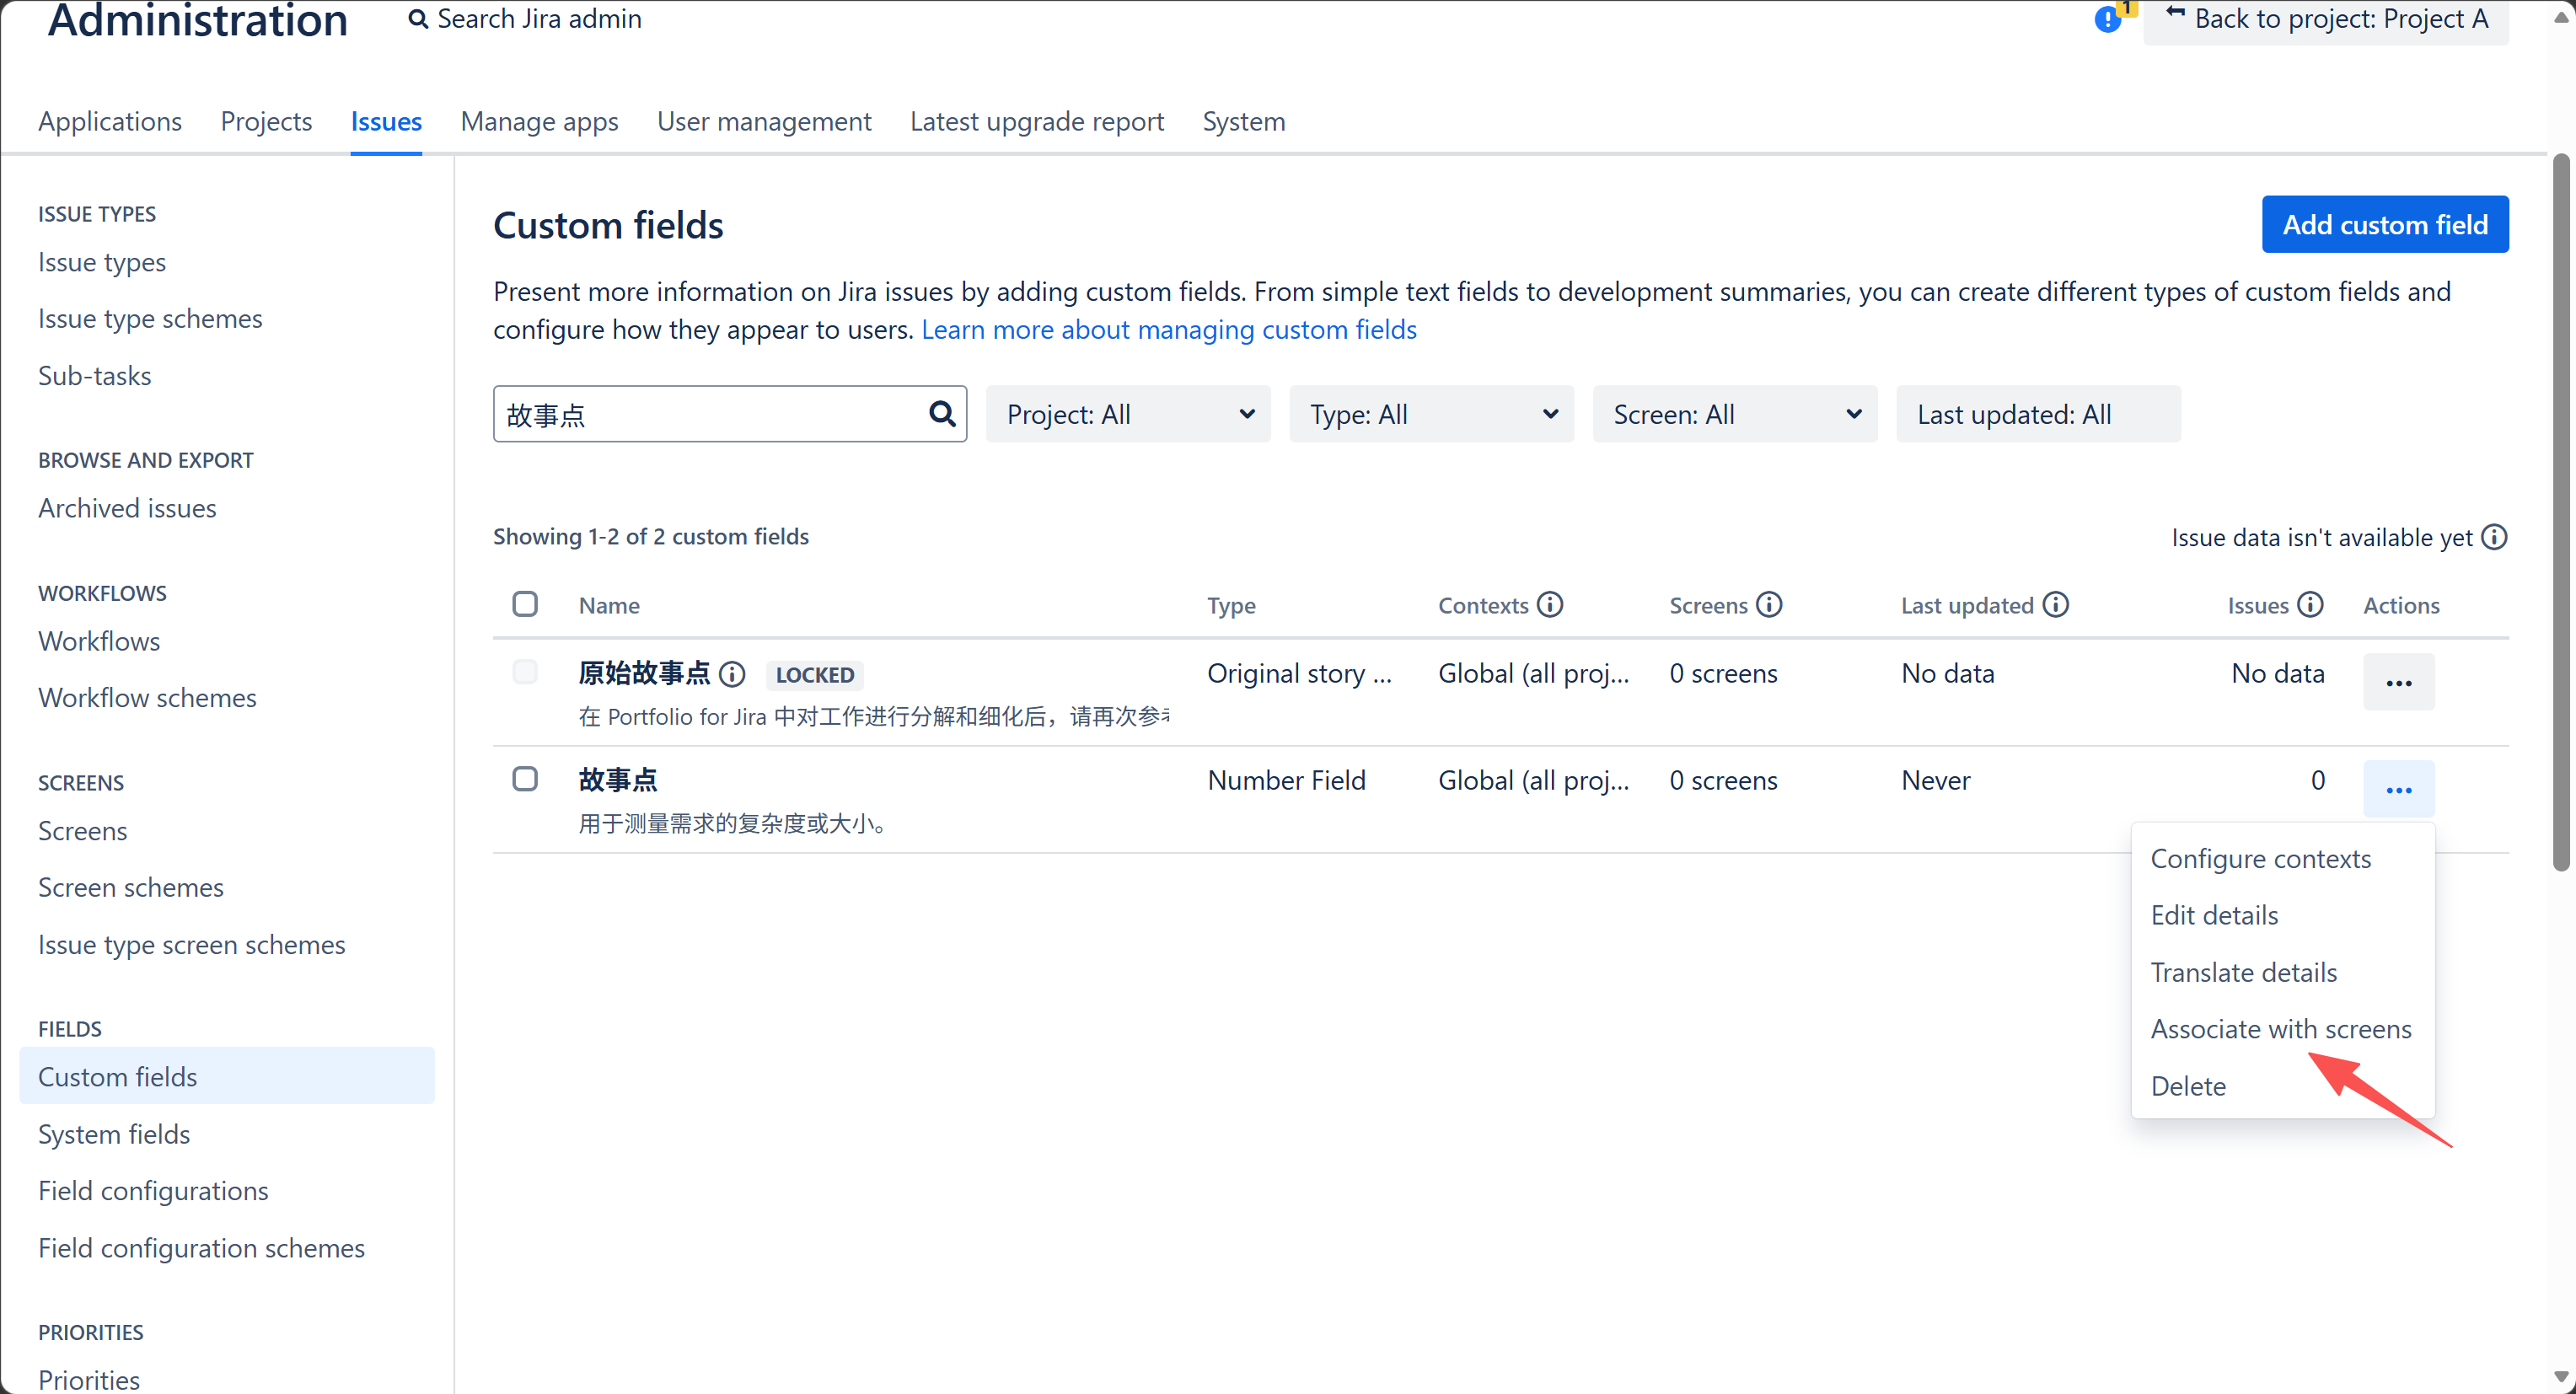Open the notification alert icon near Back to project
The width and height of the screenshot is (2576, 1394).
coord(2108,19)
